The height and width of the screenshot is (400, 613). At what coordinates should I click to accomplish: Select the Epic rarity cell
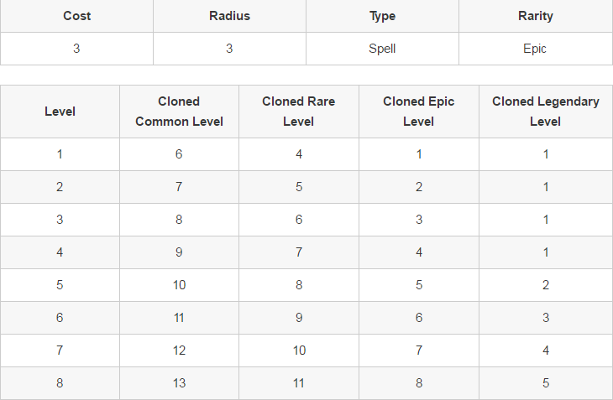click(535, 49)
